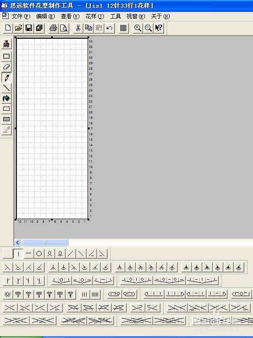The width and height of the screenshot is (253, 338).
Task: Undo the last action with the curved arrow icon
Action: 109,28
